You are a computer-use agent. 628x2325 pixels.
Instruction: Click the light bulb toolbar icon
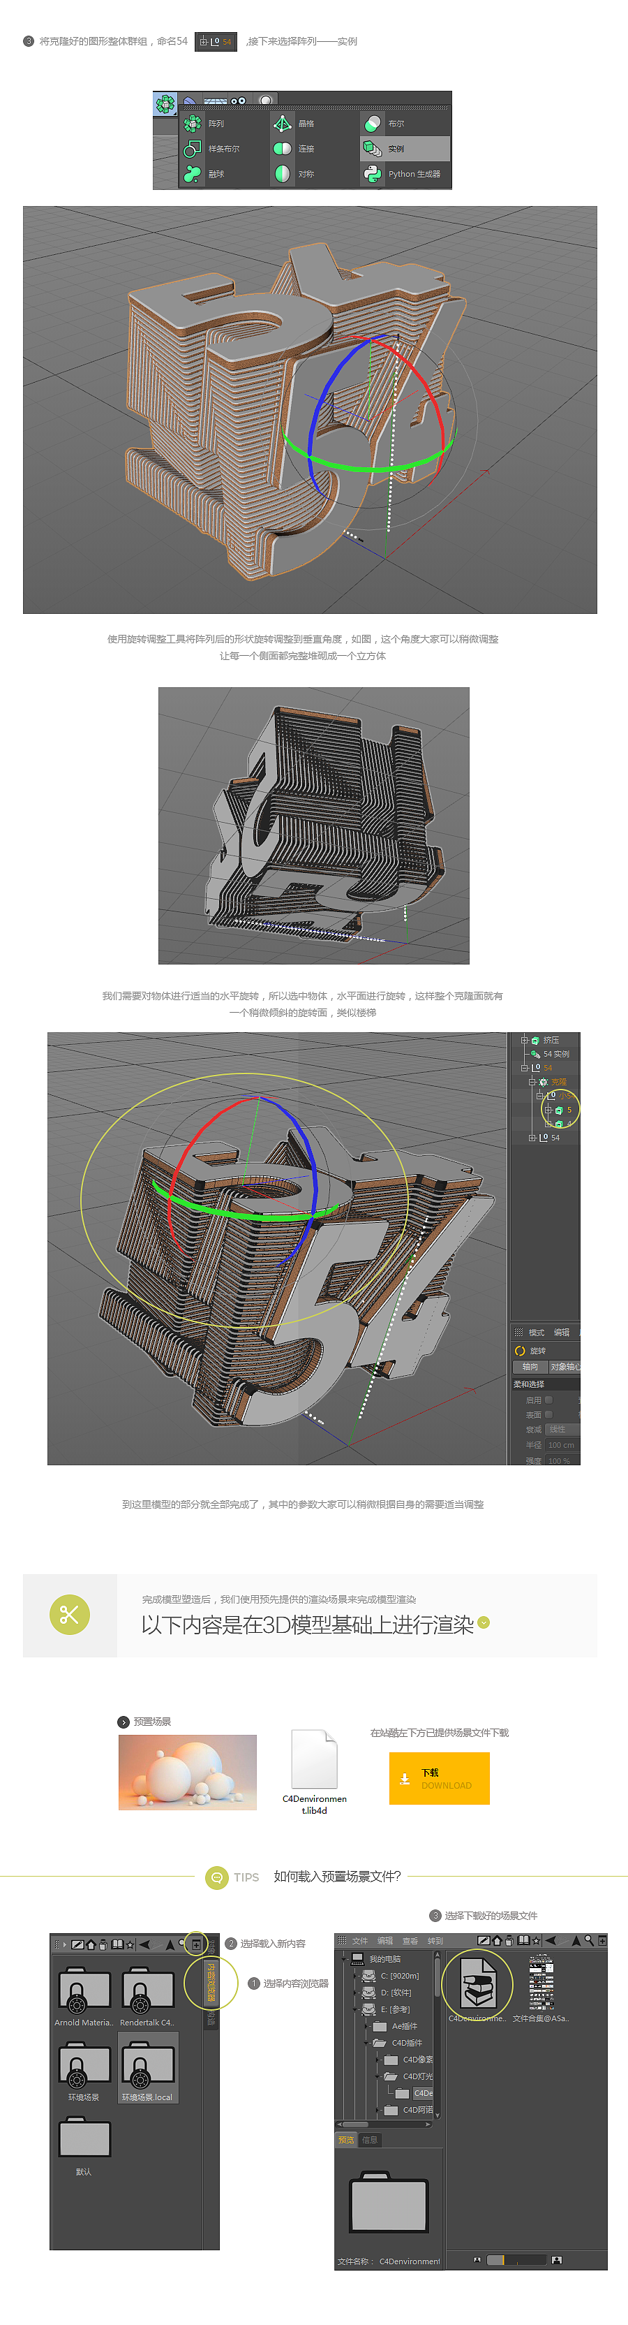coord(265,100)
